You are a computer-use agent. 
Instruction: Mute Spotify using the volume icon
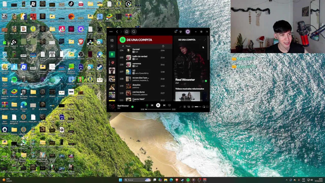[x=192, y=107]
